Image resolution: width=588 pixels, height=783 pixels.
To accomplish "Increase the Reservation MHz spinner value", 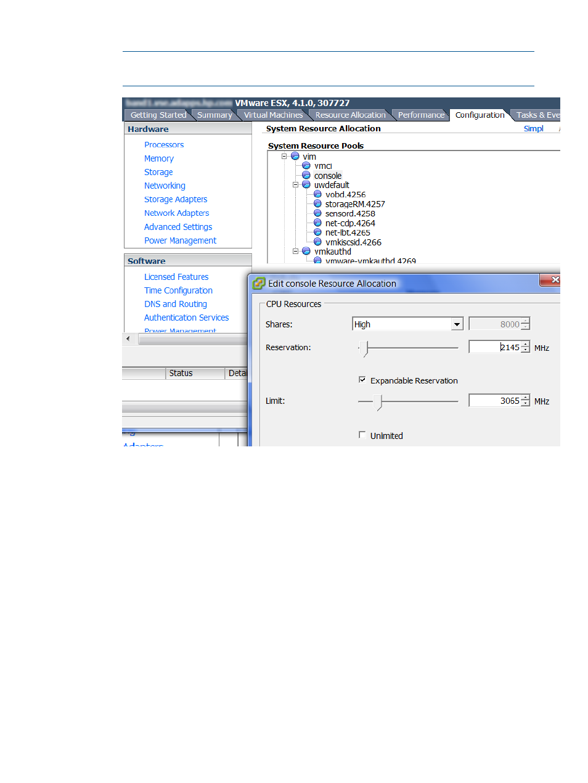I will tap(525, 344).
